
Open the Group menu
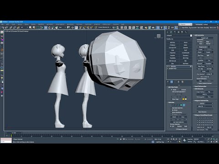tap(20, 24)
